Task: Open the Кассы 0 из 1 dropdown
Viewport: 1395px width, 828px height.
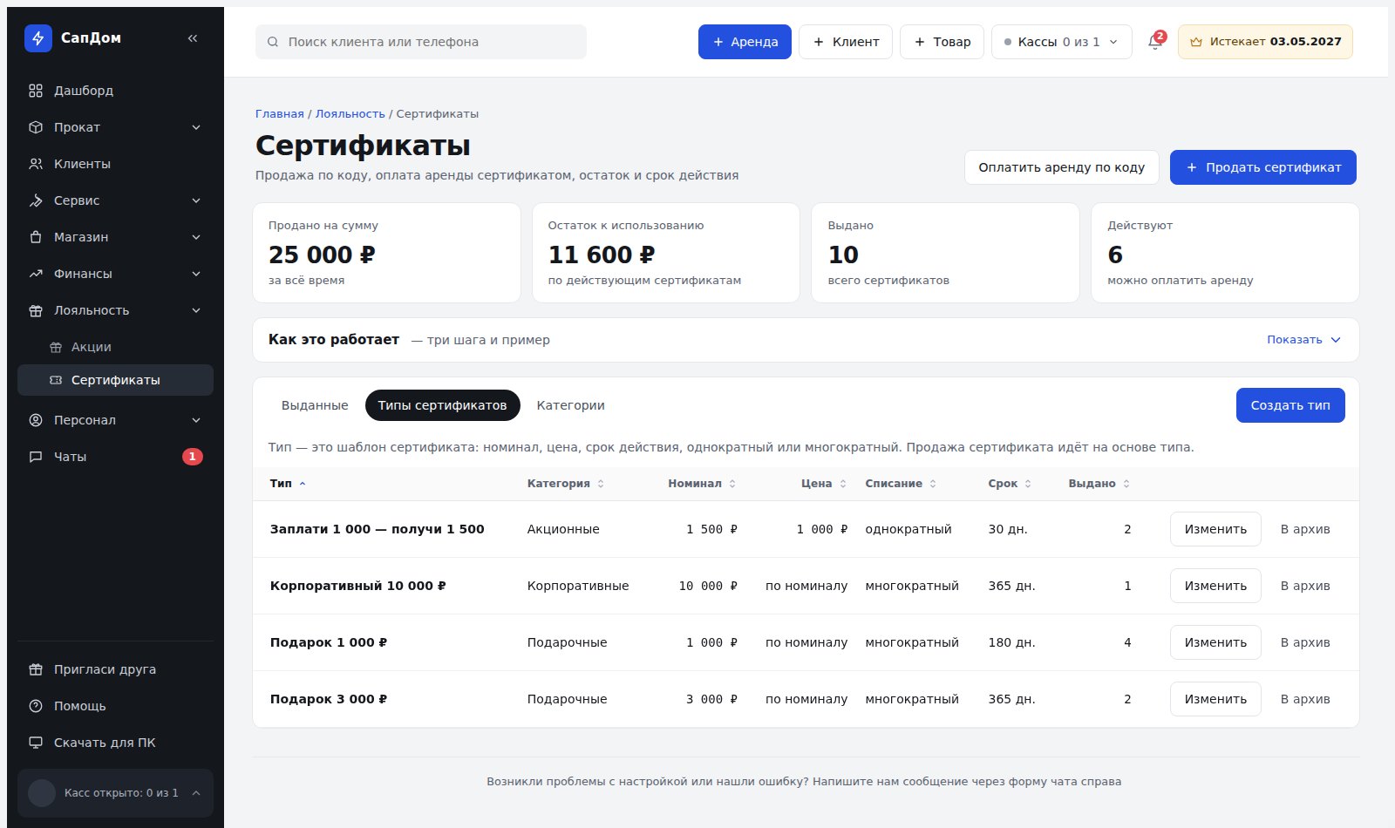Action: 1061,42
